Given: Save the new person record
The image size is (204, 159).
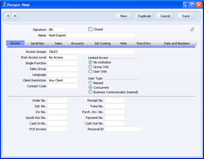Looking at the screenshot, I should (186, 16).
